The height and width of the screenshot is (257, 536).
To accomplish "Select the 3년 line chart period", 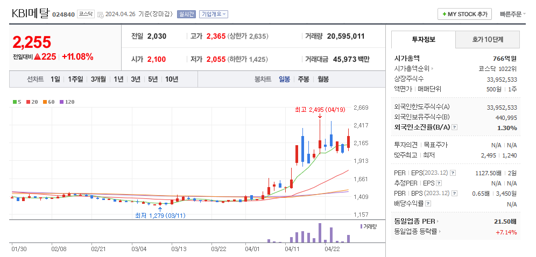I will [136, 79].
